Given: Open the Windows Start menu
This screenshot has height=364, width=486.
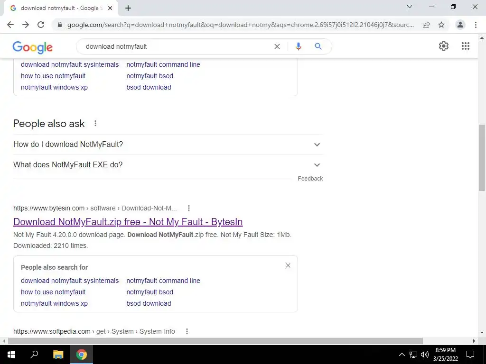Looking at the screenshot, I should (11, 355).
